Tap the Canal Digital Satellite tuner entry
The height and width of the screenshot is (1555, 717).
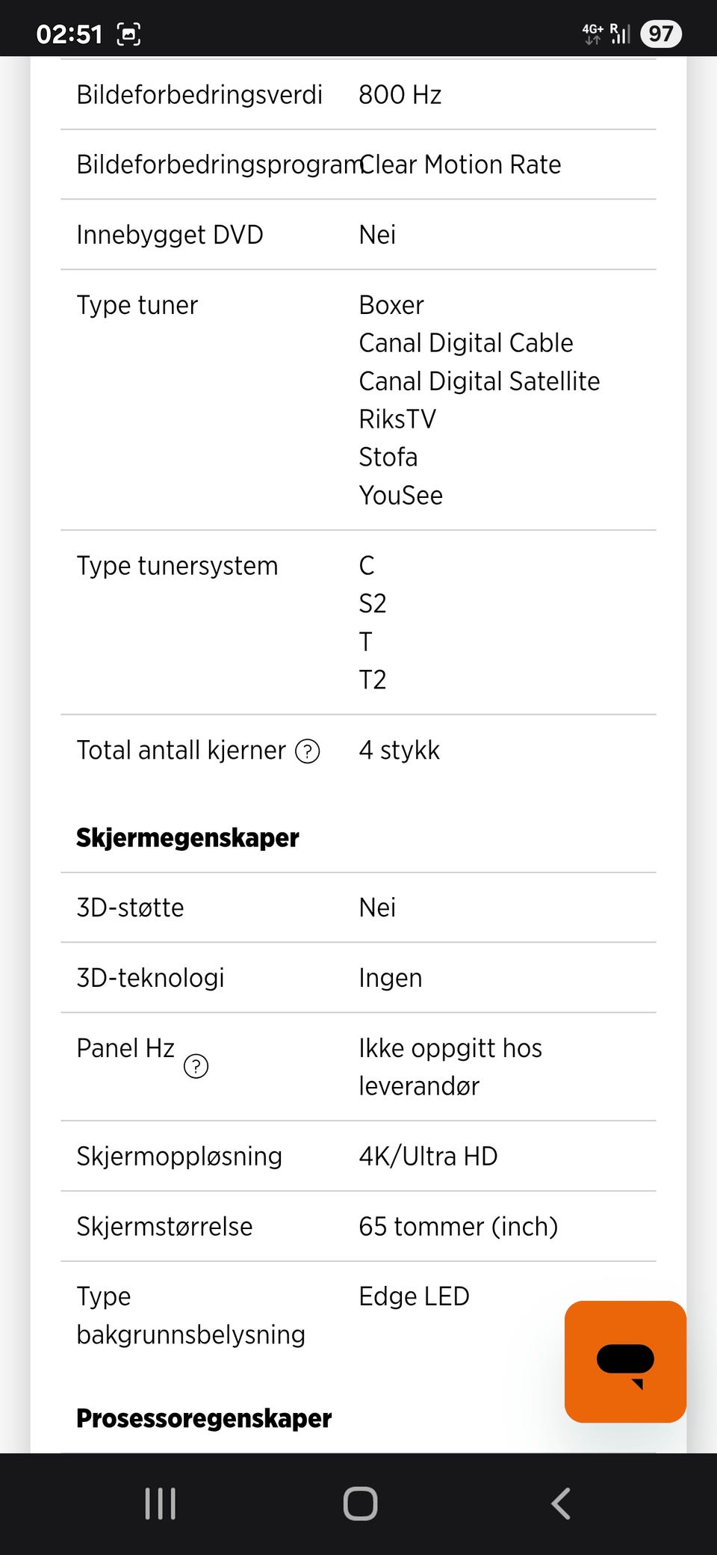(x=479, y=381)
